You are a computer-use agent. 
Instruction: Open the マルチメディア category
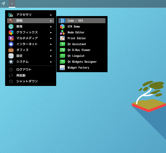click(31, 38)
